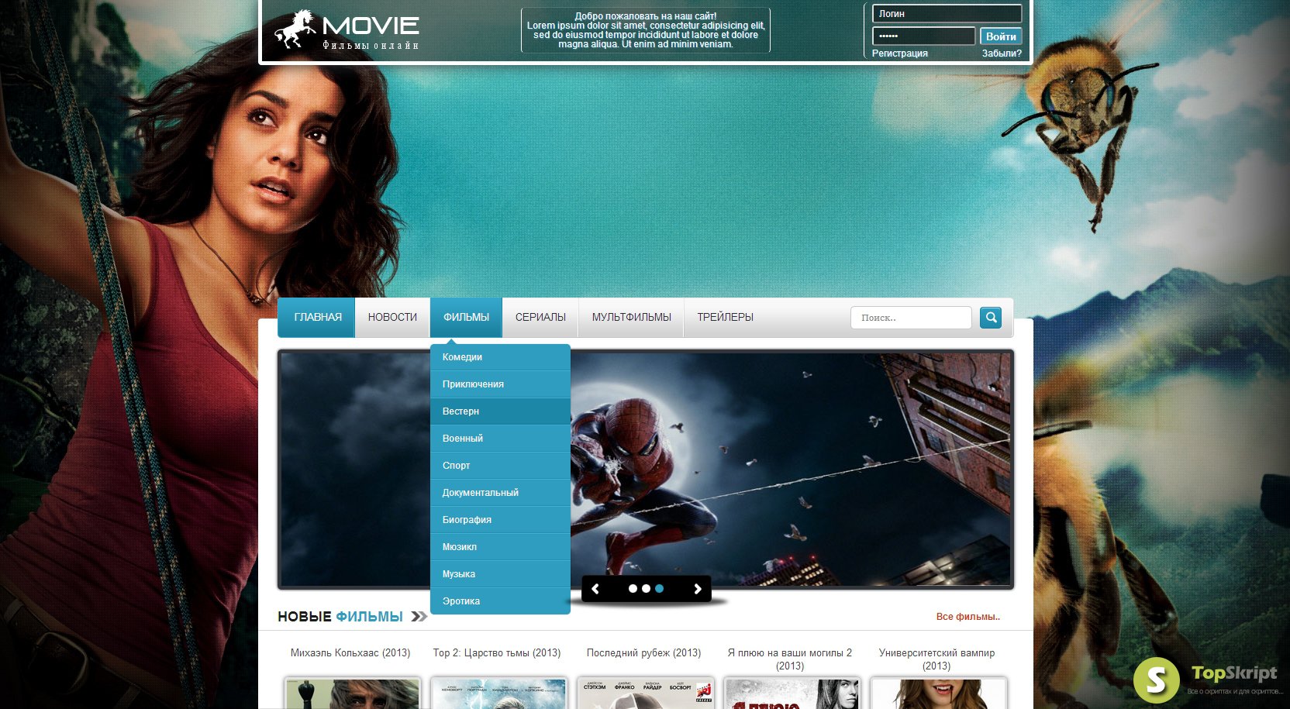Open the Все фильмы link

[967, 617]
